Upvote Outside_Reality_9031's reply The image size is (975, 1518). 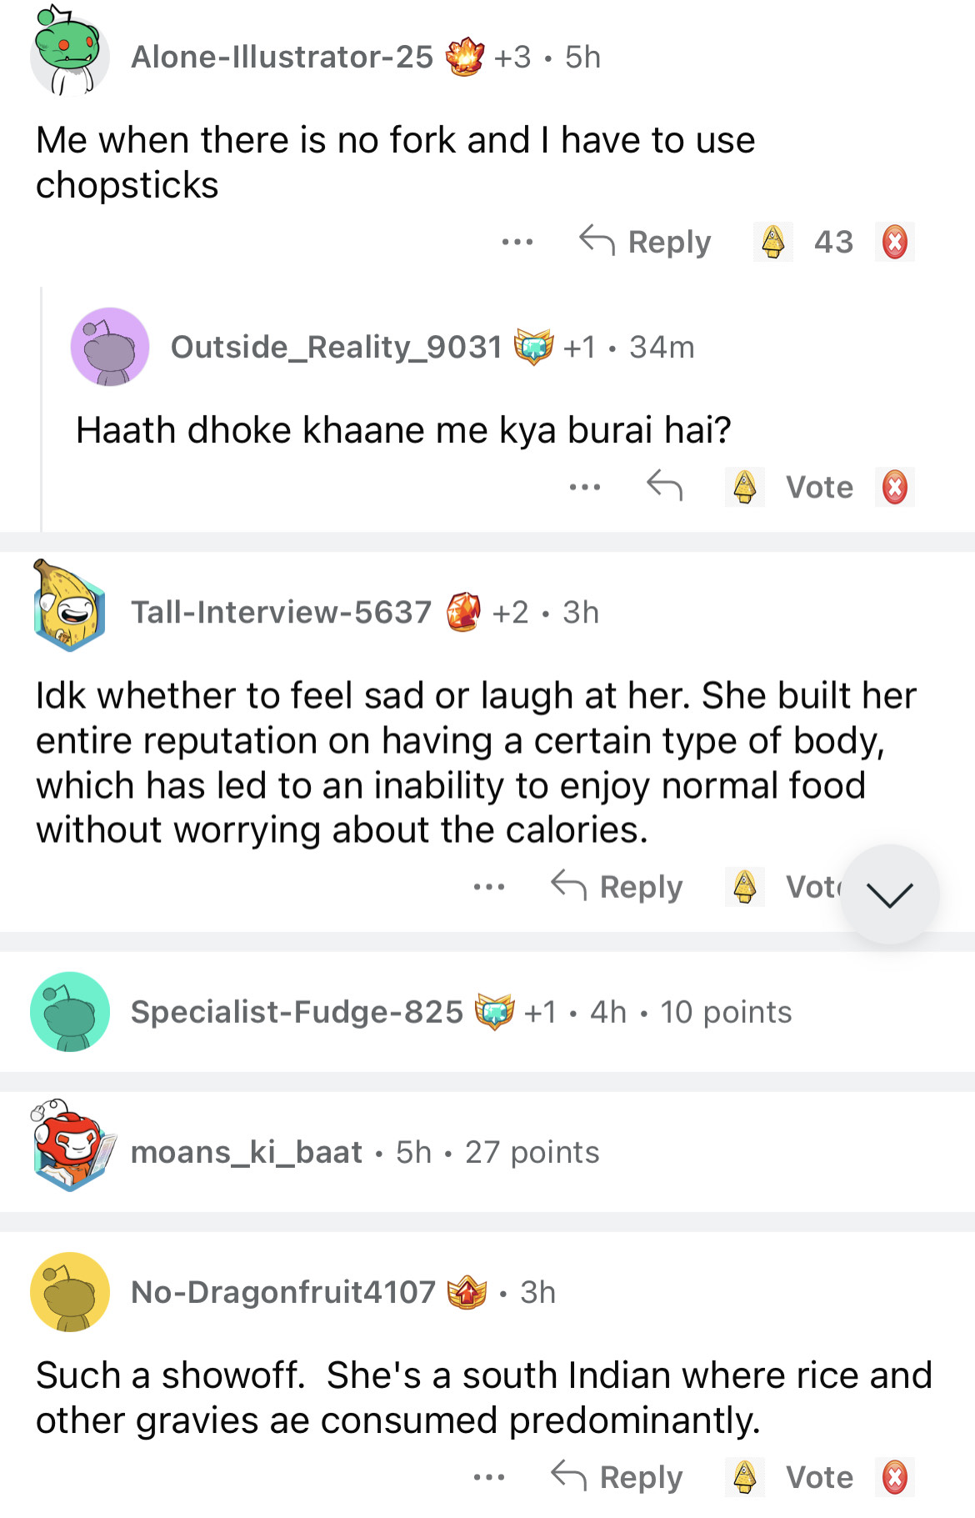click(x=744, y=487)
